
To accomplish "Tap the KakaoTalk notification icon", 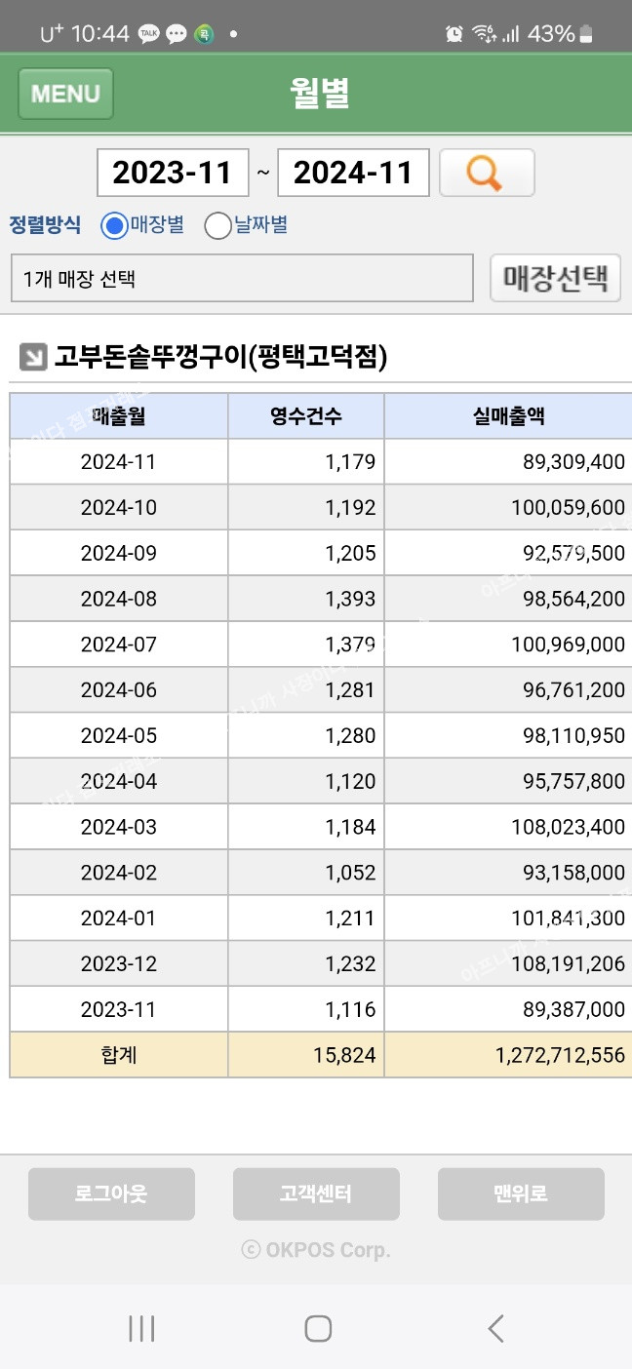I will pyautogui.click(x=149, y=34).
